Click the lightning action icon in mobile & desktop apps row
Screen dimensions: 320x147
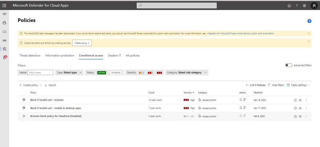(x=244, y=108)
